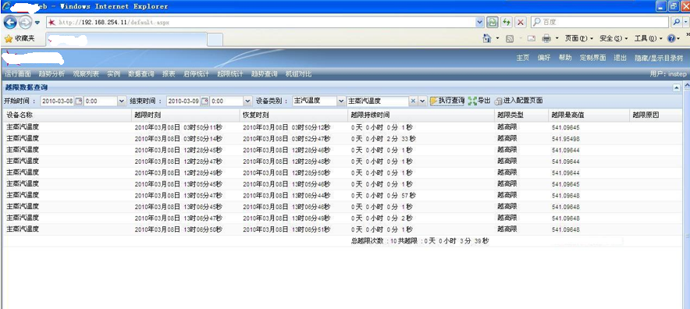
Task: Click the IE stop loading icon
Action: (521, 22)
